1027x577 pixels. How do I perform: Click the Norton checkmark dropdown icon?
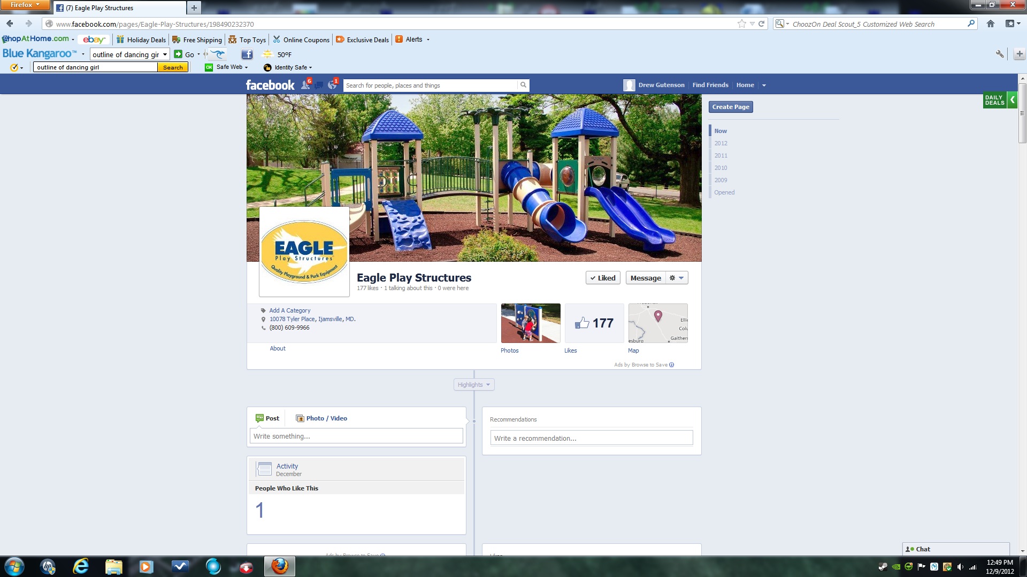point(17,67)
